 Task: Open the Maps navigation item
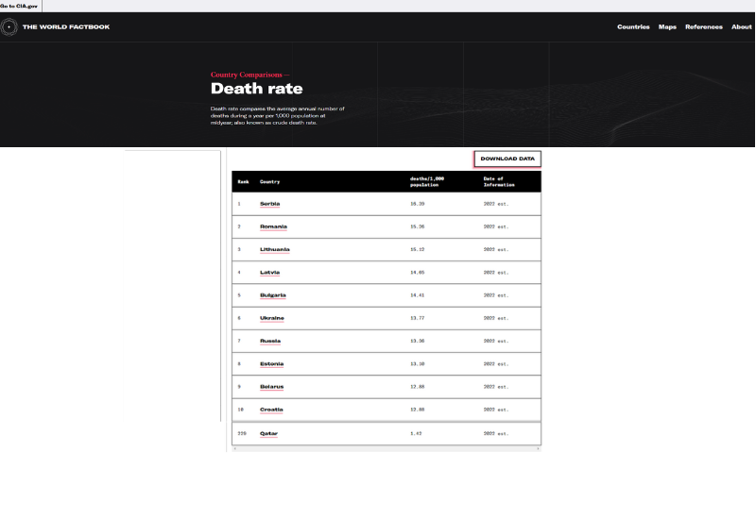667,26
